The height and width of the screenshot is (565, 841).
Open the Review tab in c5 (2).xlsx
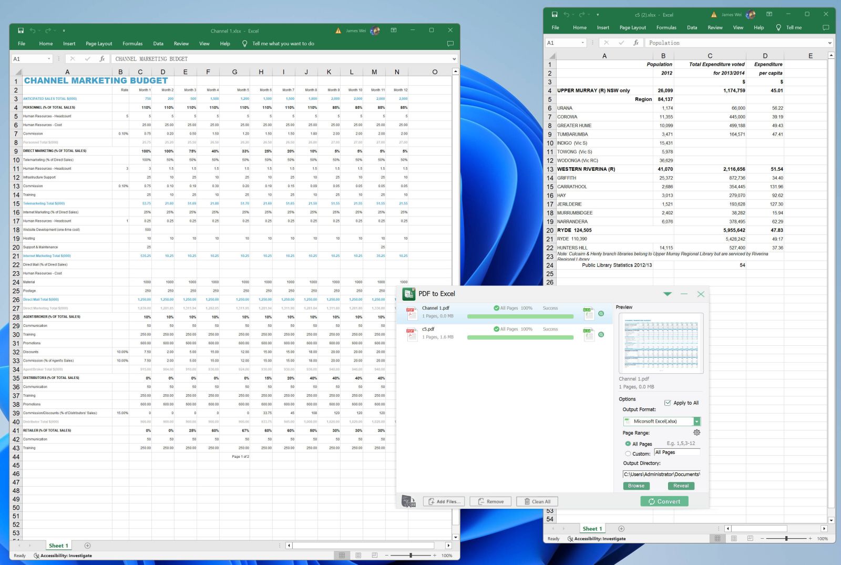(x=715, y=27)
